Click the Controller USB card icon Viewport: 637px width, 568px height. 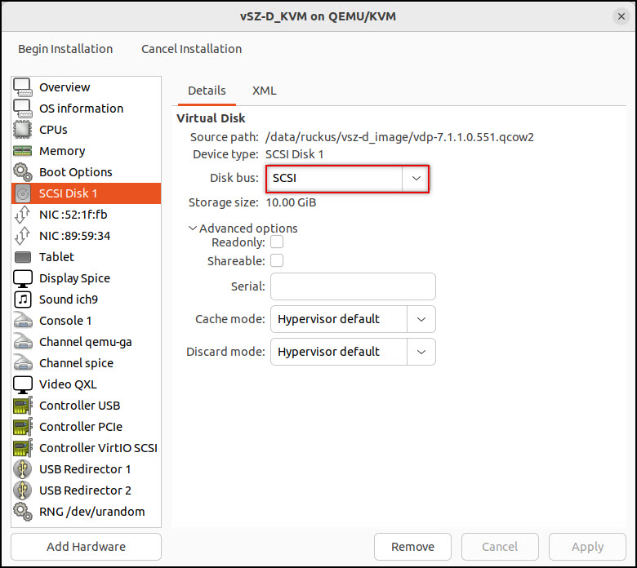pos(23,406)
